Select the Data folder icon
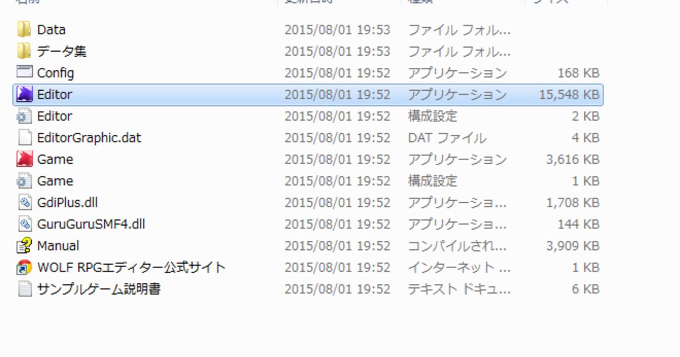This screenshot has height=357, width=680. (x=24, y=29)
